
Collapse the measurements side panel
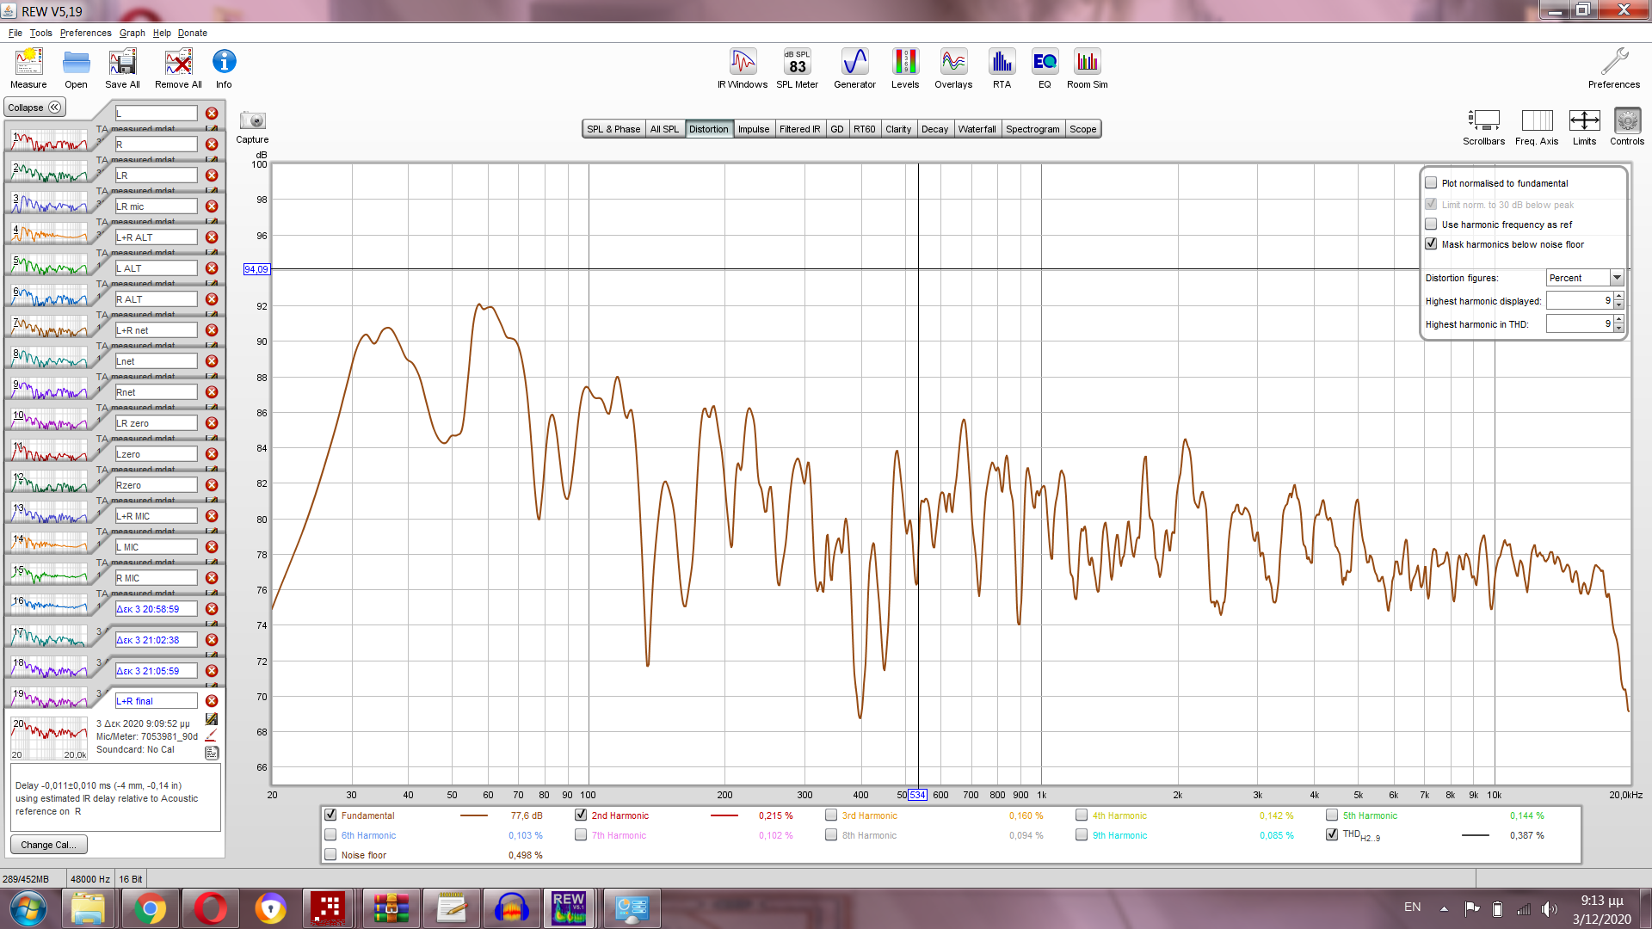34,108
